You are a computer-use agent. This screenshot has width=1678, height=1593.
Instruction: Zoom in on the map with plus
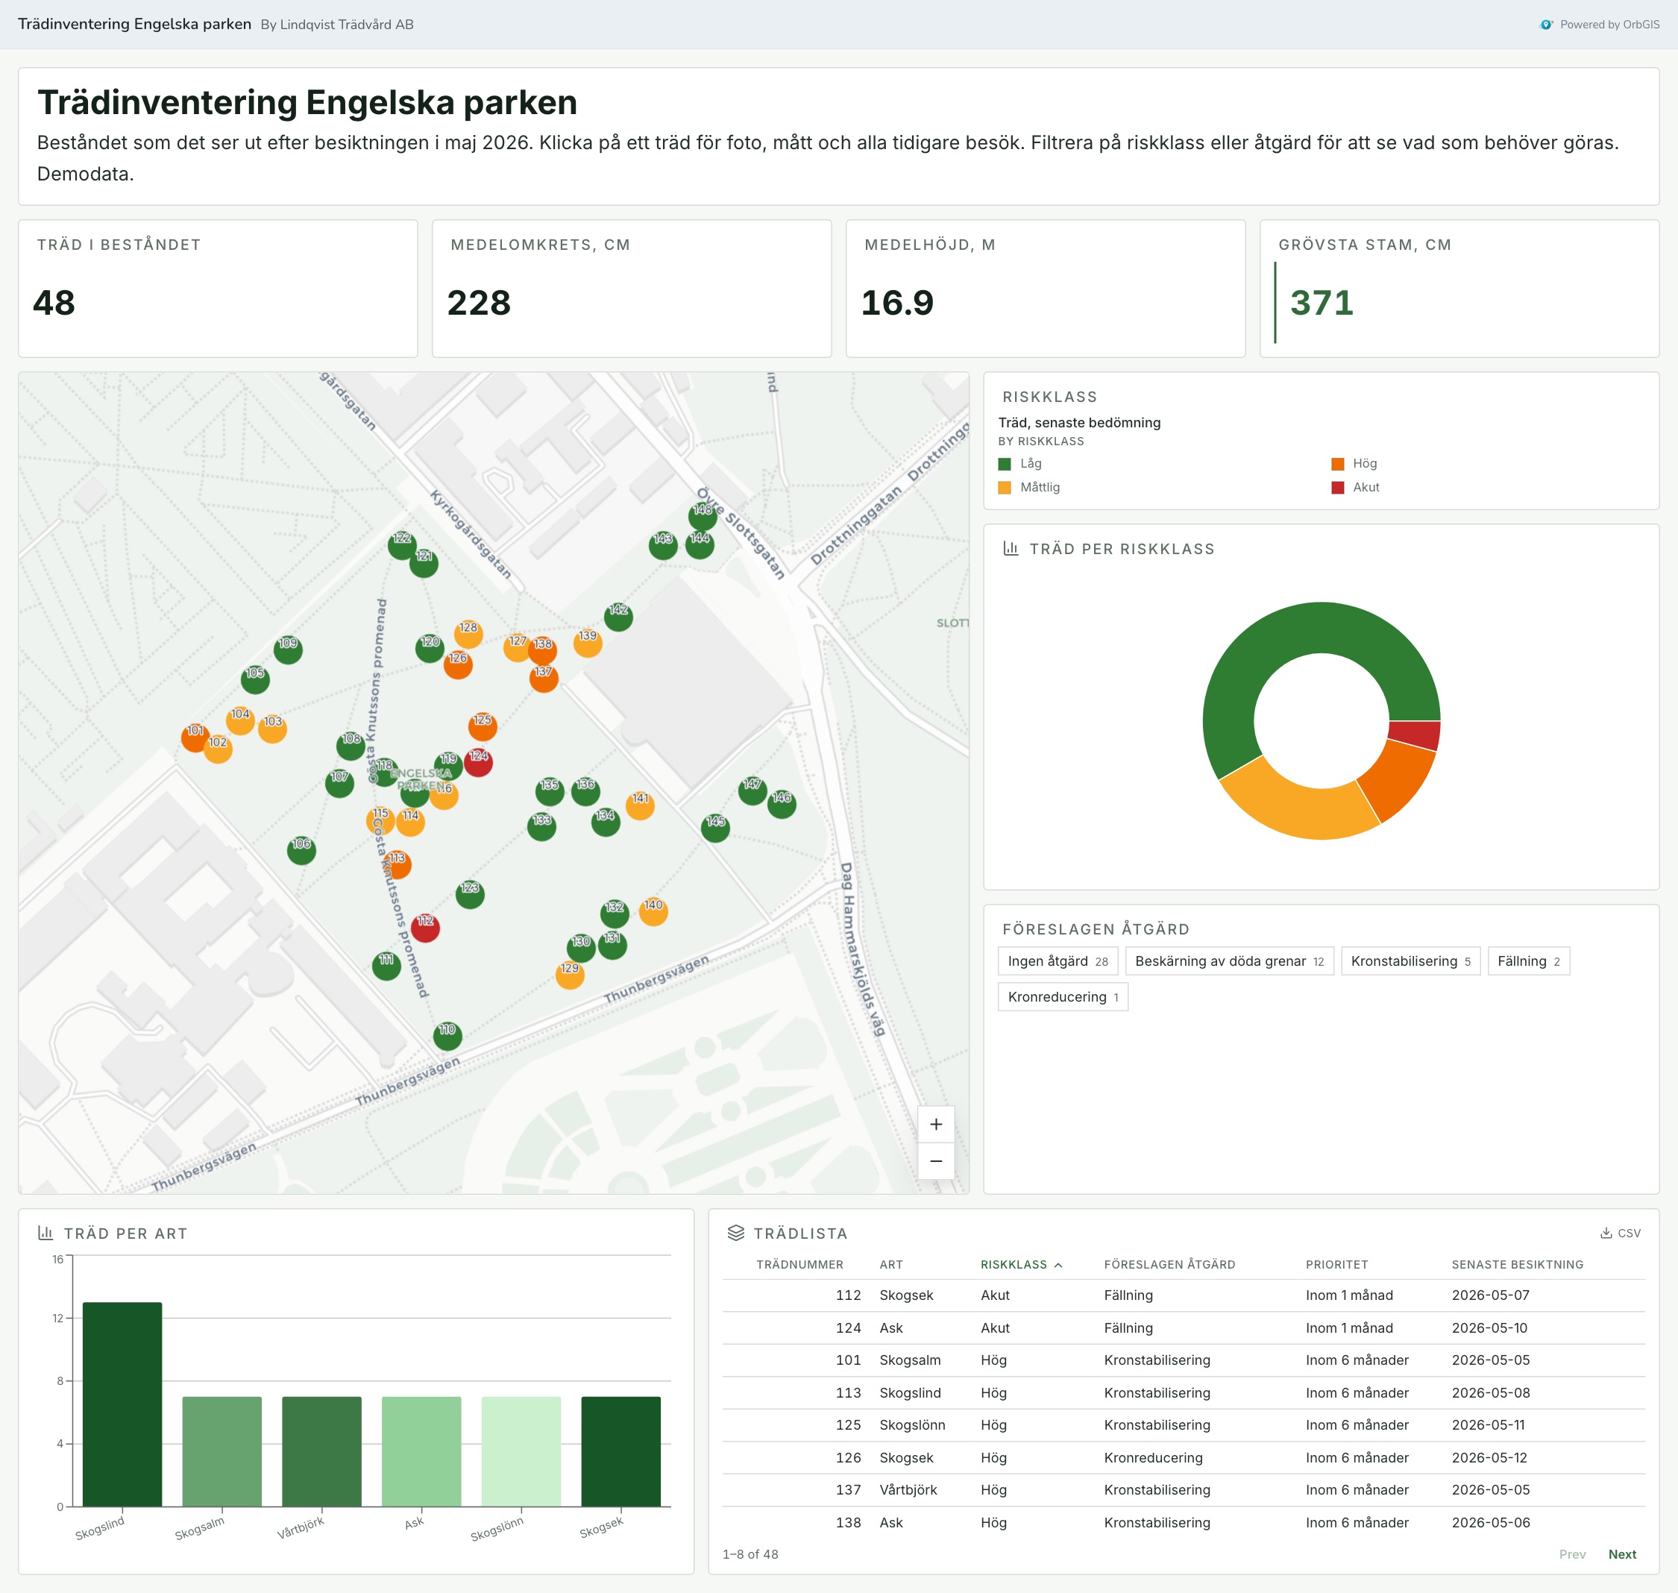(x=936, y=1124)
